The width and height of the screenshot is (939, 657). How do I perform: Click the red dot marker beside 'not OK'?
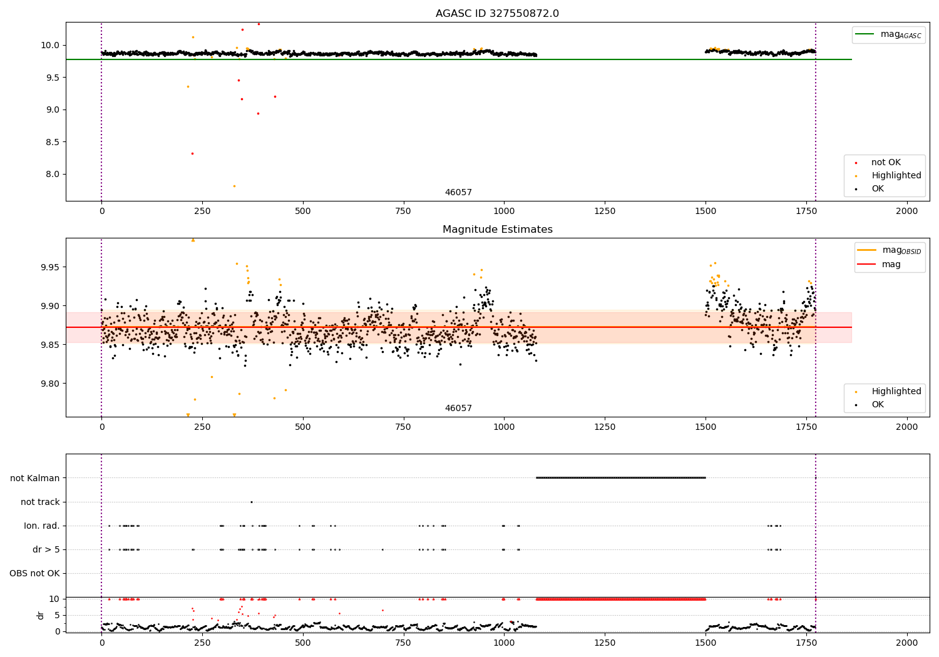(x=856, y=163)
